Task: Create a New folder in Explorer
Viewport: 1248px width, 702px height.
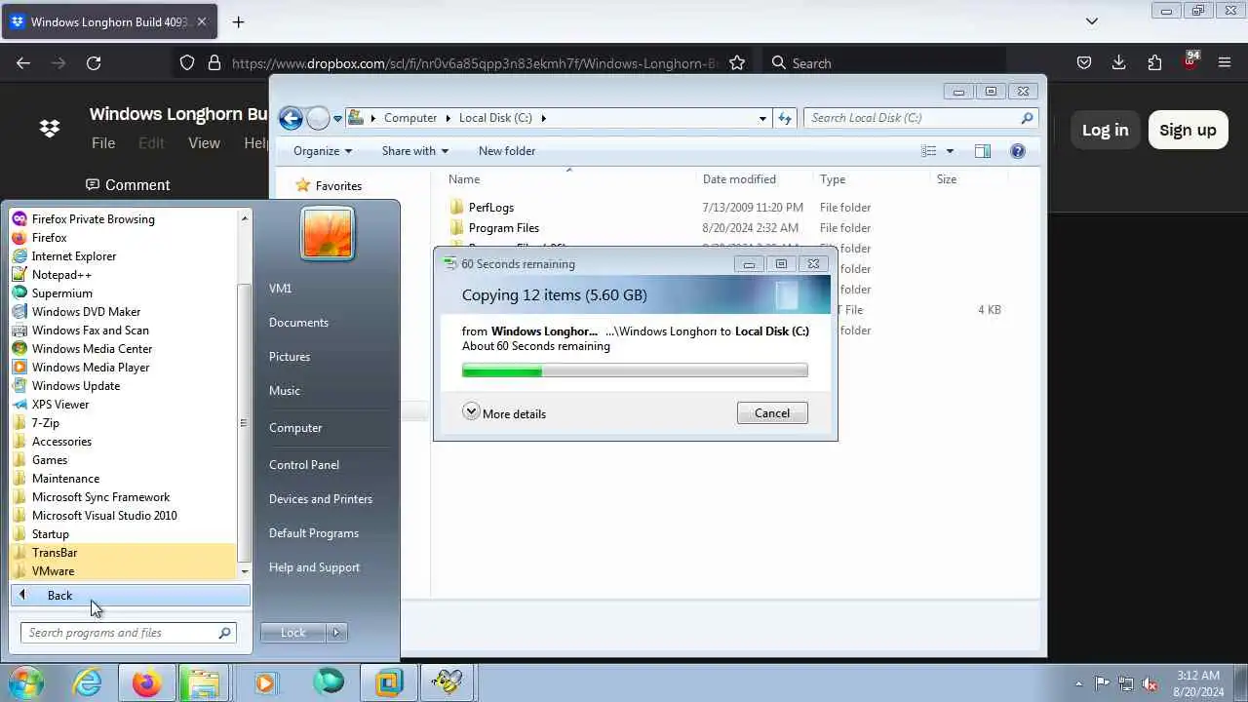Action: pos(507,151)
